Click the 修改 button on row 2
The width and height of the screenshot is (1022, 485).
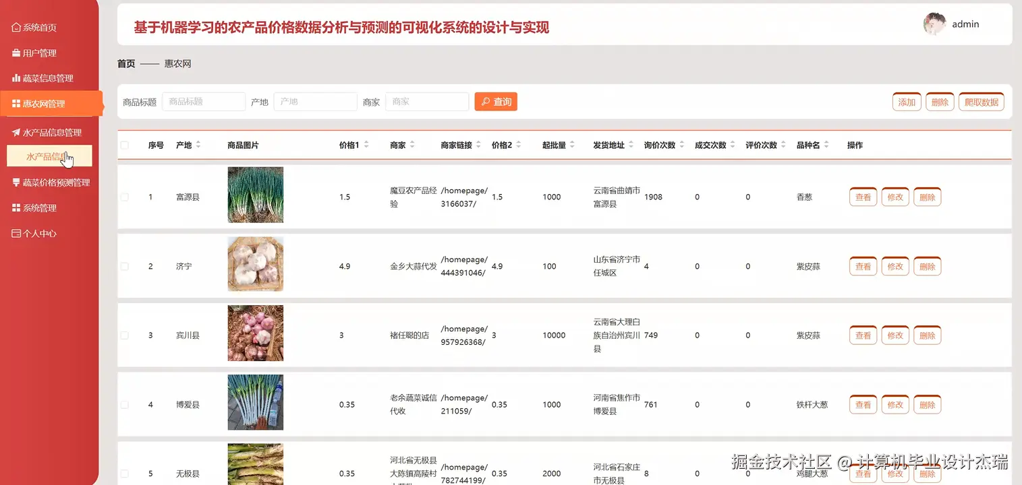895,266
